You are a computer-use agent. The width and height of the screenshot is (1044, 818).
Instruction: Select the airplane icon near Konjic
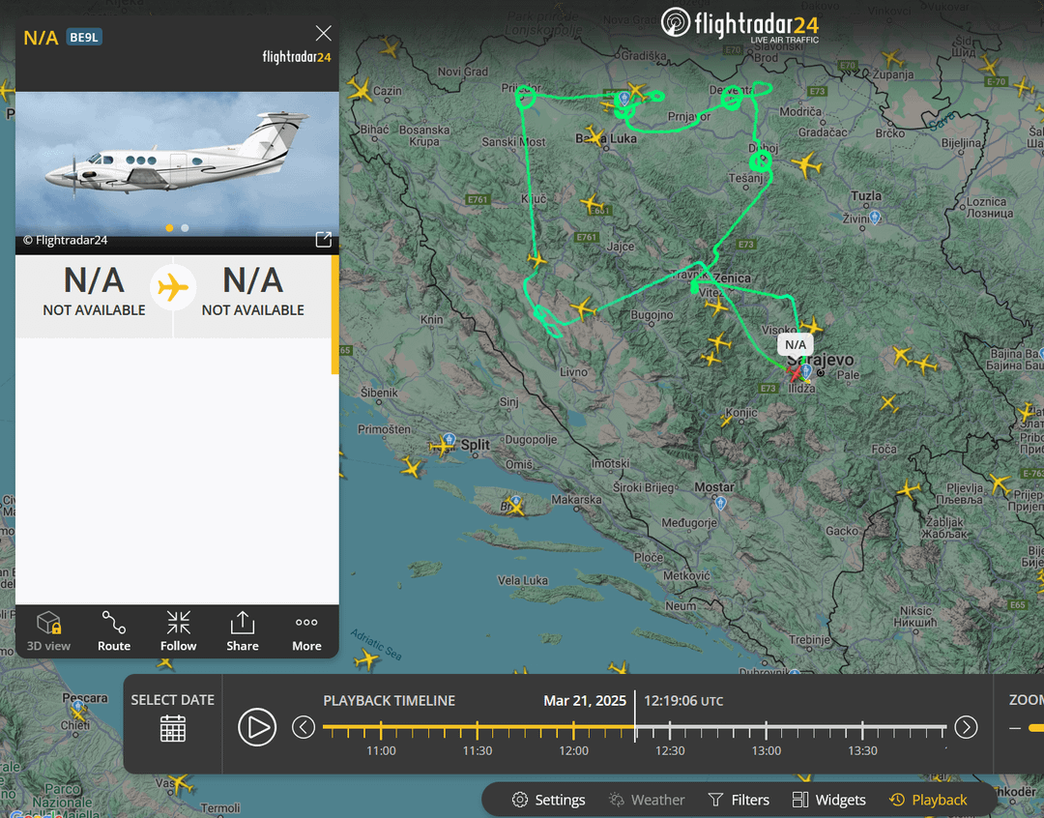click(x=726, y=421)
